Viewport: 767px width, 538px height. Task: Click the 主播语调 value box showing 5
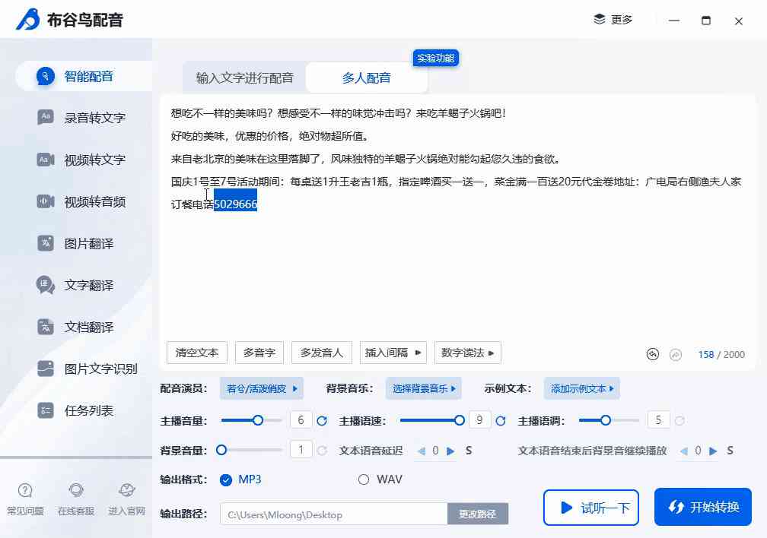pos(658,420)
